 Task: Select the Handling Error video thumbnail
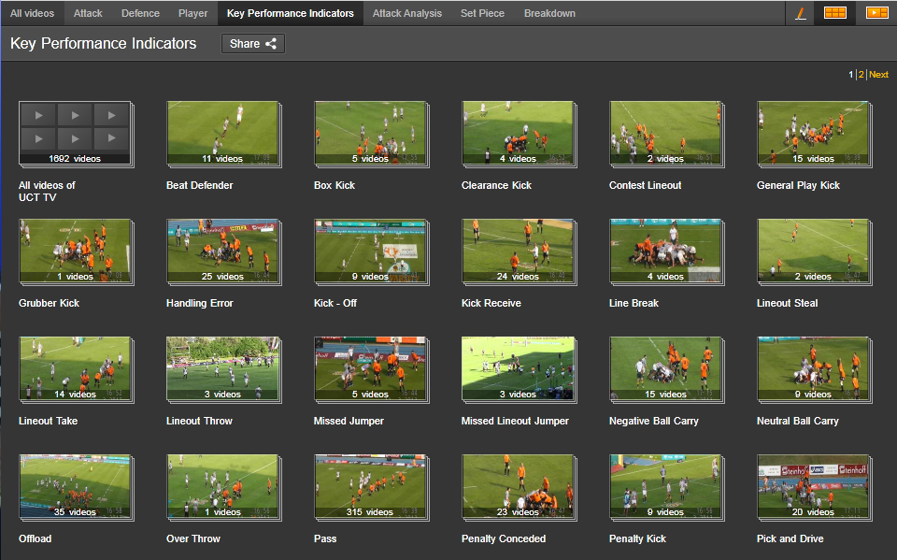pos(221,251)
